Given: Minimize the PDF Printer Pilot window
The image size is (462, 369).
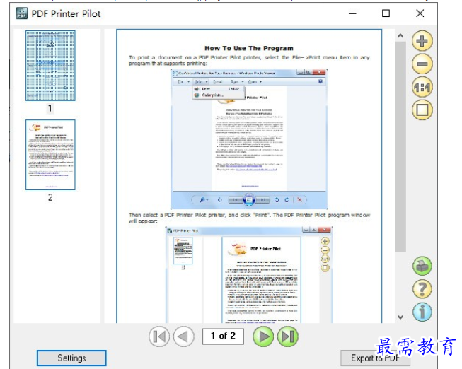Looking at the screenshot, I should [x=352, y=13].
